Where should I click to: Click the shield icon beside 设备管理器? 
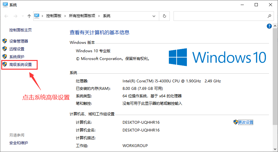[x=5, y=41]
